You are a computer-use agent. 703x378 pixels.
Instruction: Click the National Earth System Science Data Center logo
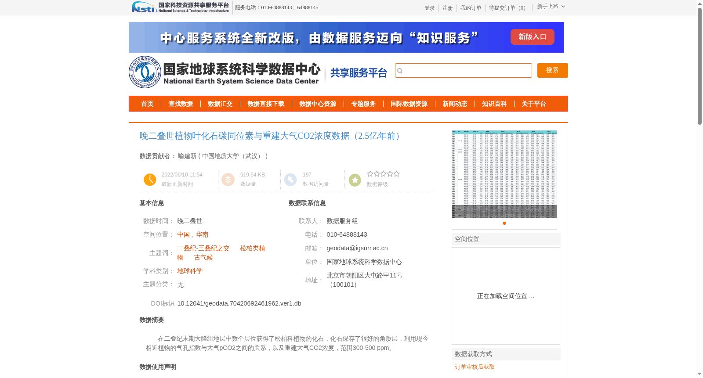point(225,72)
